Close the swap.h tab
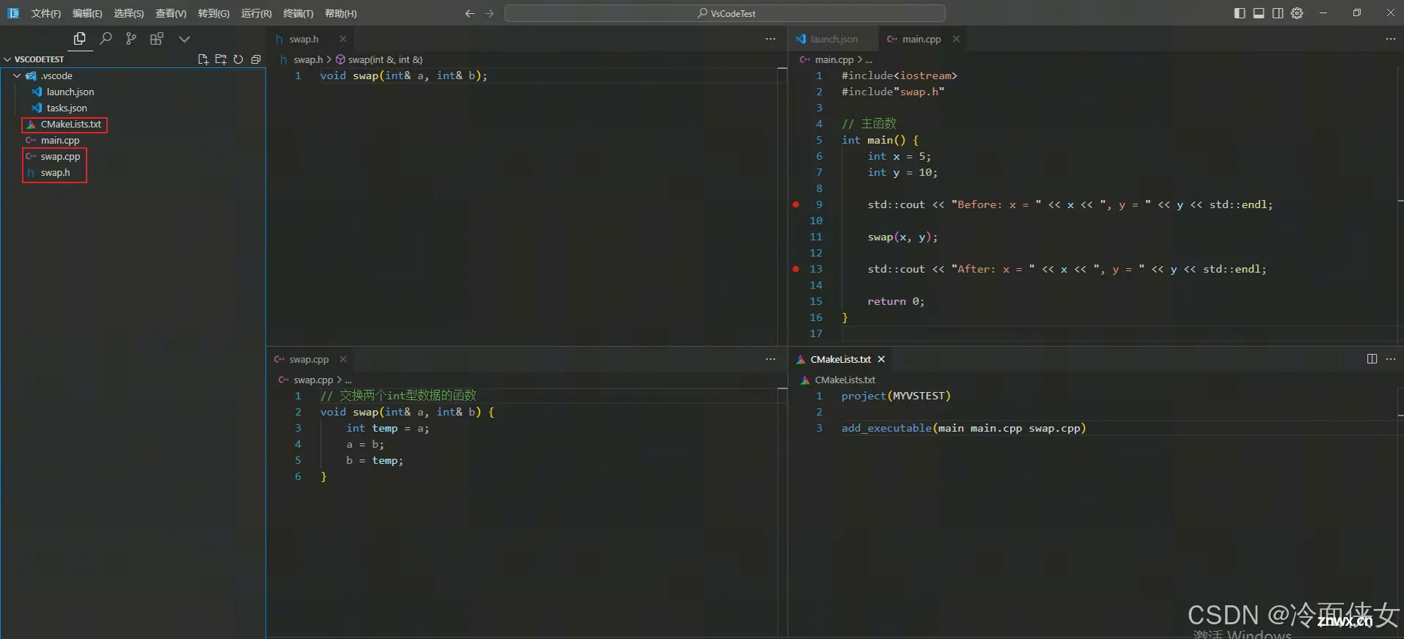 [x=343, y=39]
